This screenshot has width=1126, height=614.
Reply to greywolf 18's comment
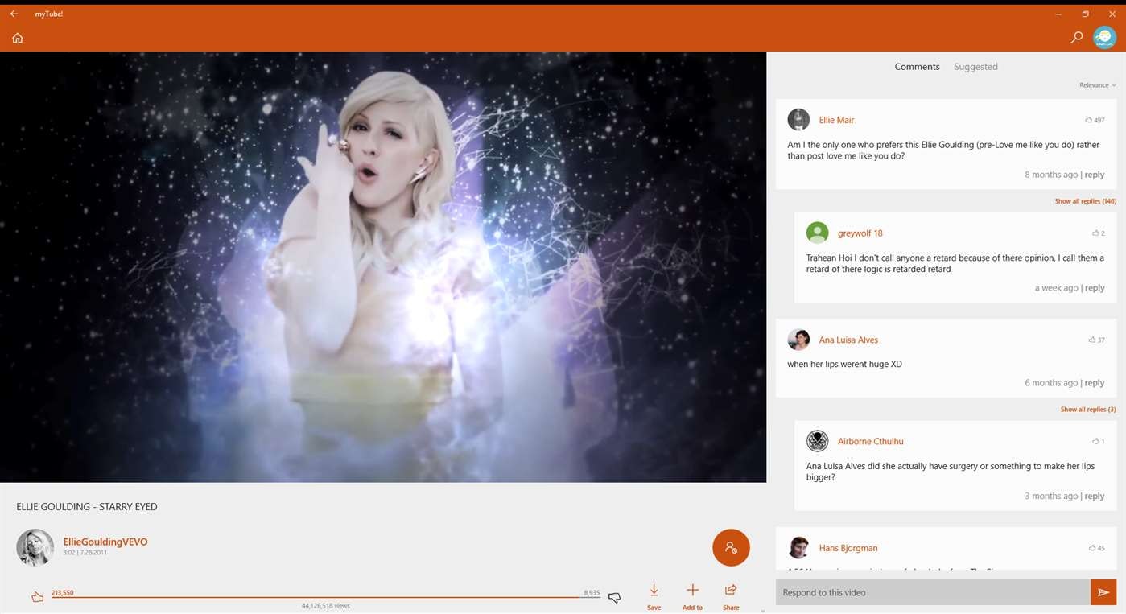click(x=1094, y=287)
